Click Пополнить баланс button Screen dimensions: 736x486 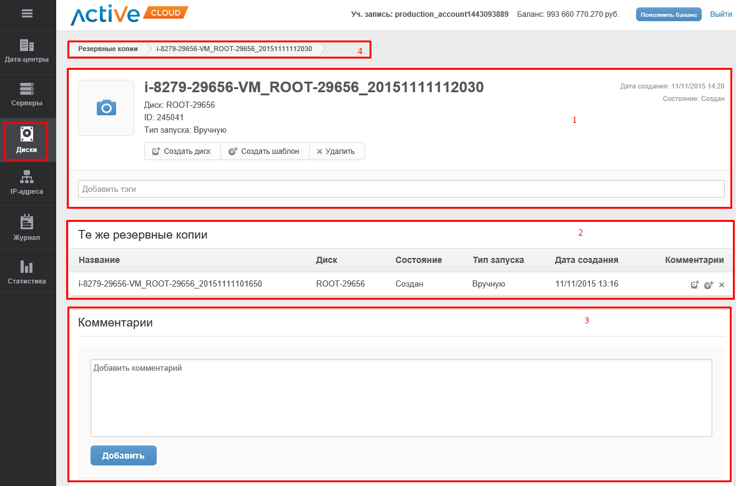(669, 14)
